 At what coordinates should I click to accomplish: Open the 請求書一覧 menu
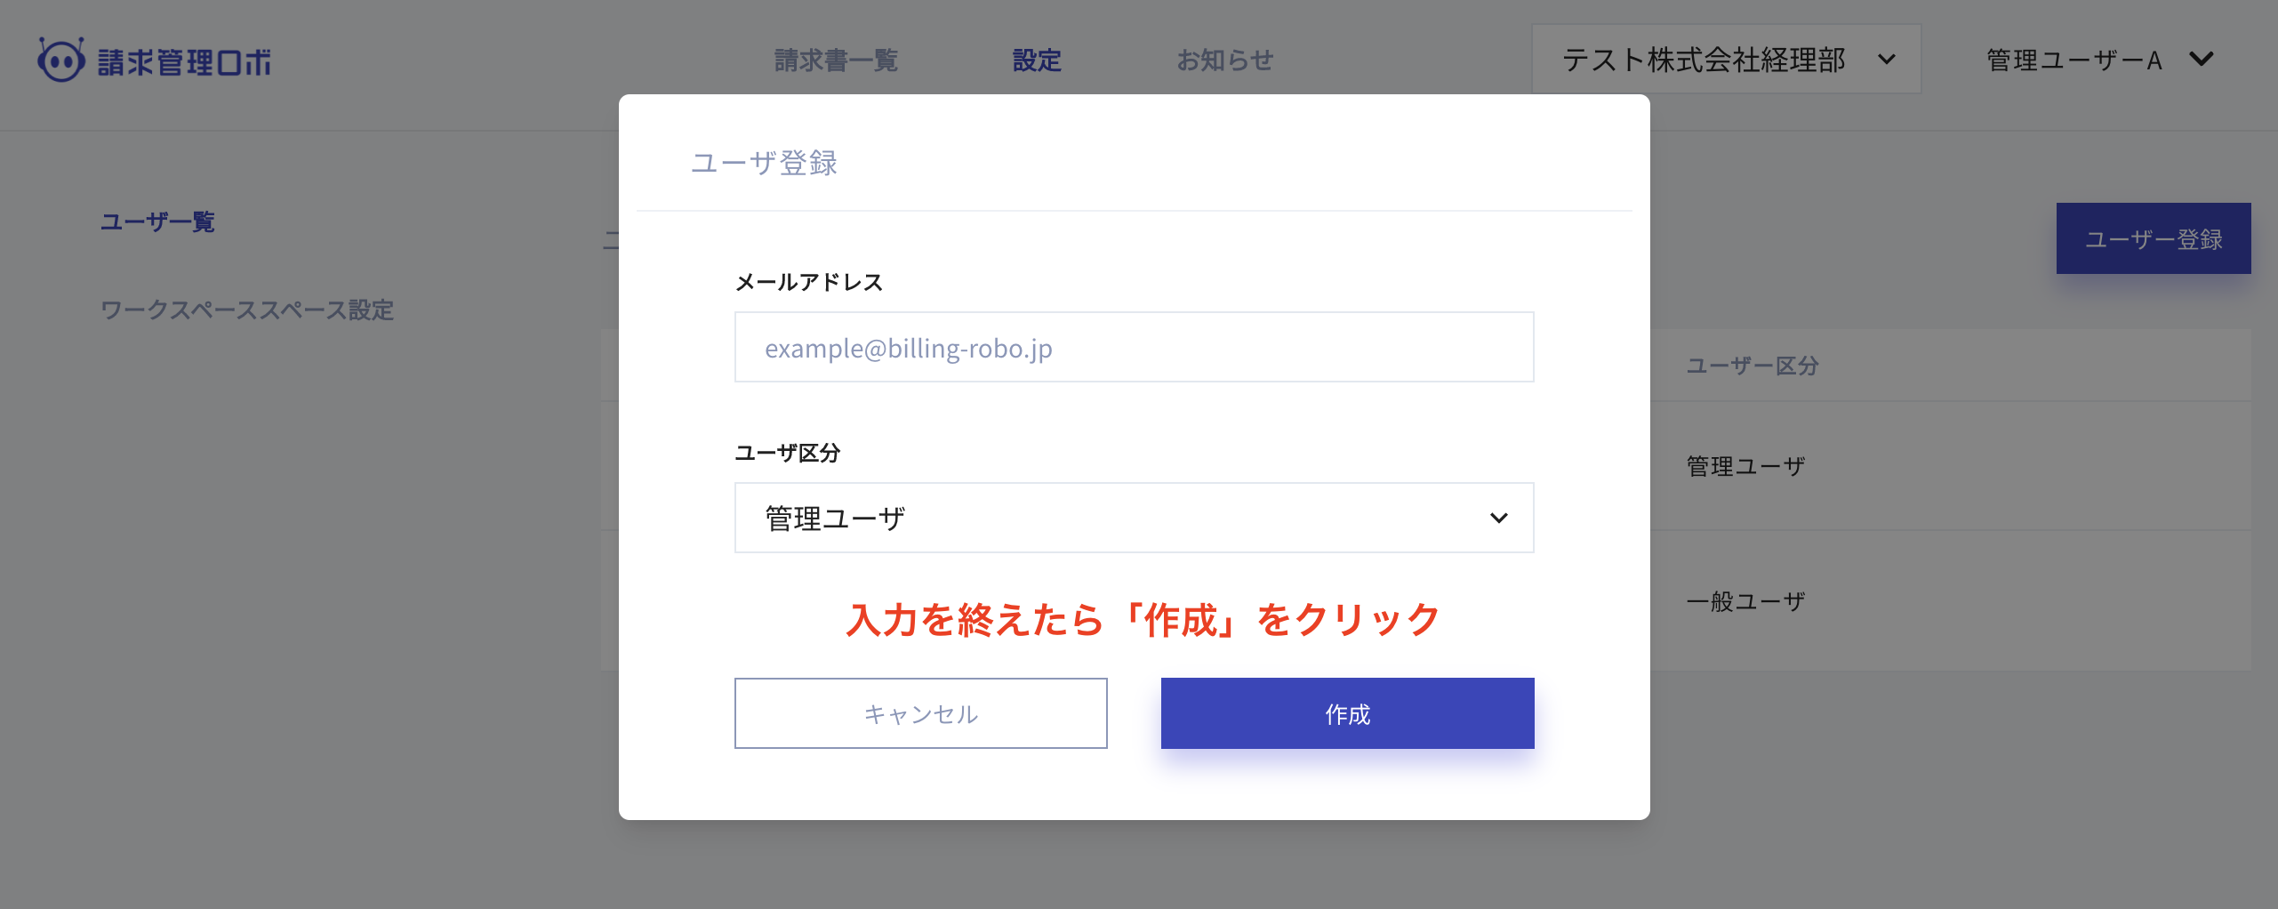836,60
